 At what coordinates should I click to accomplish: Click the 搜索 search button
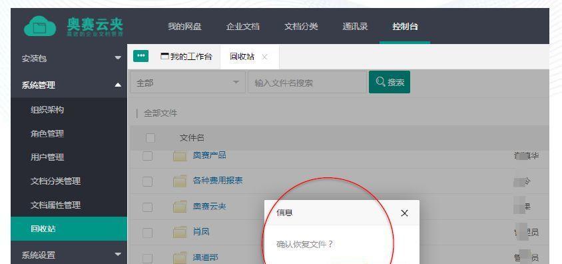tap(390, 82)
